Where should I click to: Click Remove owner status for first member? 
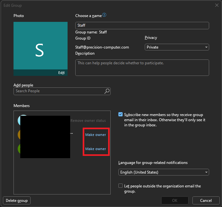tap(88, 121)
